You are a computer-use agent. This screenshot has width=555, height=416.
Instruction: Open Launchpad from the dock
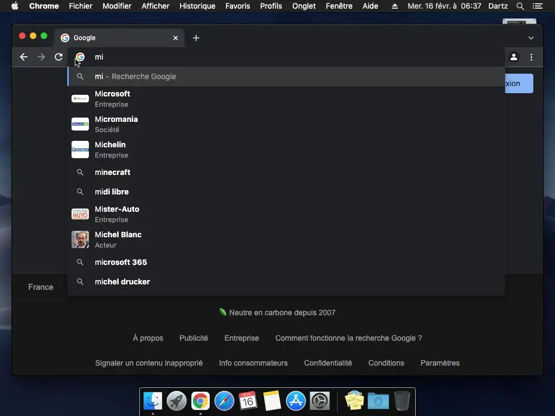pos(177,401)
